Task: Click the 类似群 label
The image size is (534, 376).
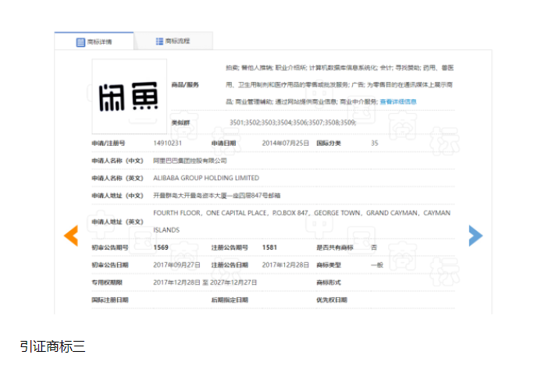Action: (180, 122)
